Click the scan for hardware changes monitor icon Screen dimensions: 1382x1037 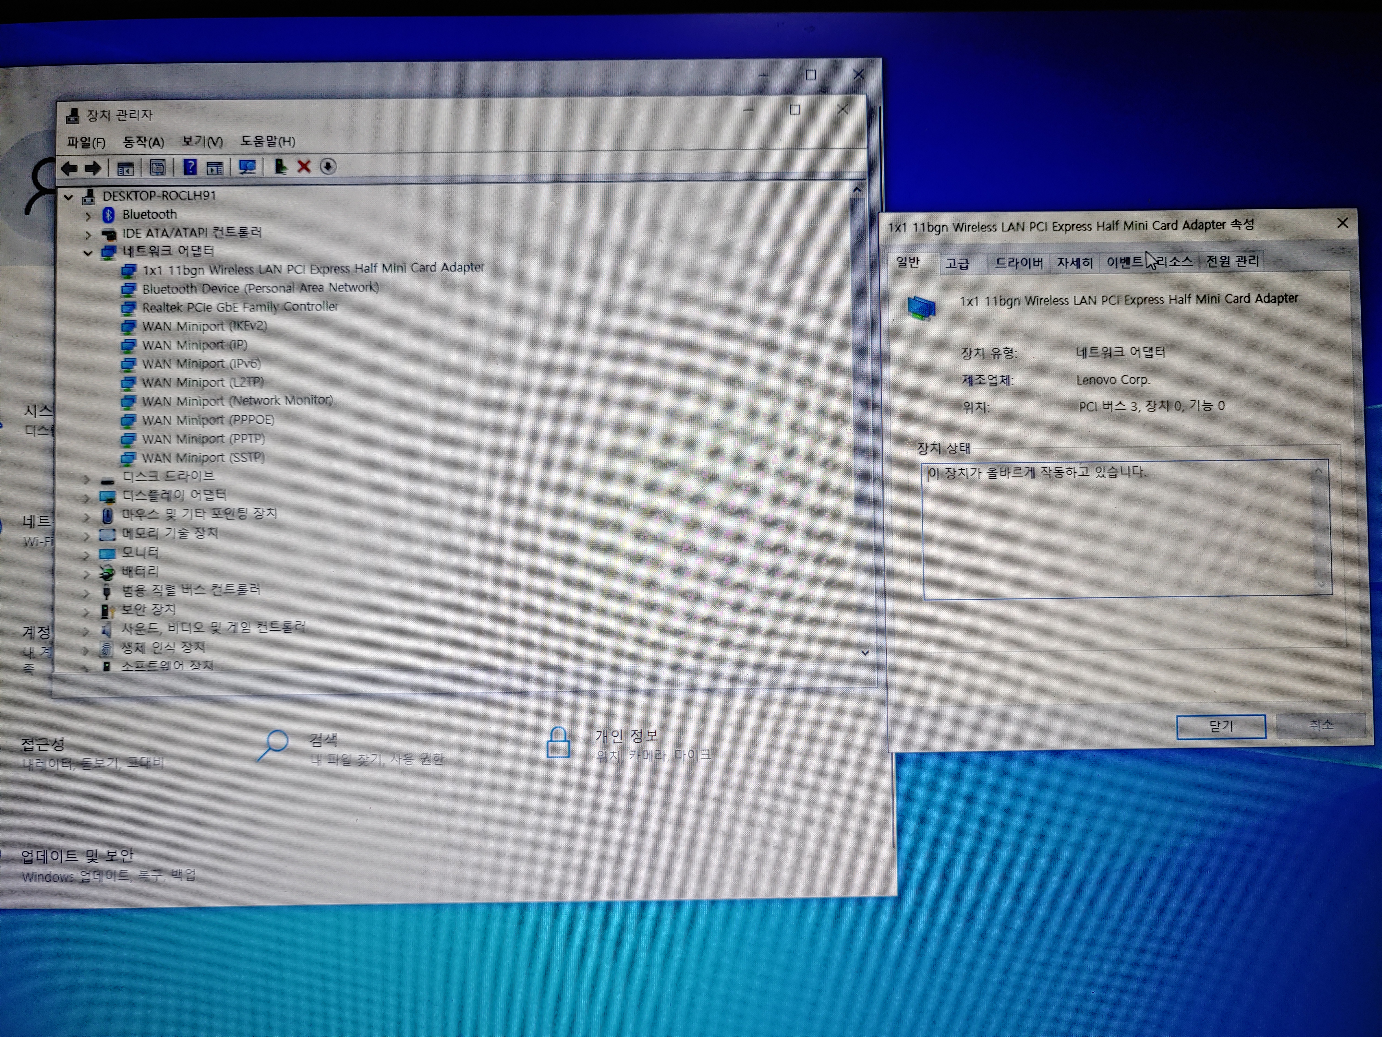(248, 167)
